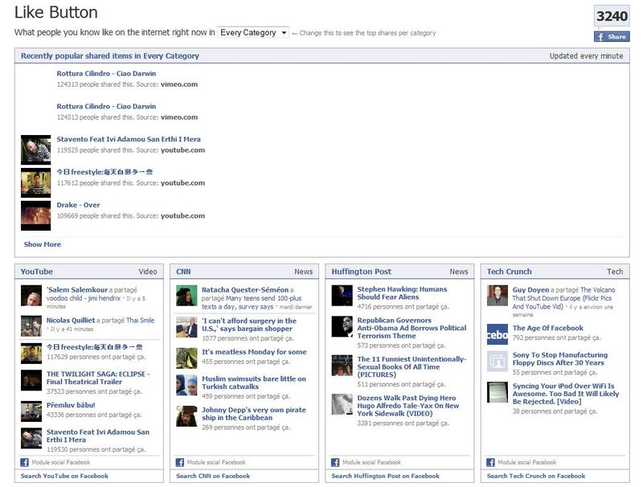643x487 pixels.
Task: Click youtube.com source of Drake item
Action: [182, 215]
